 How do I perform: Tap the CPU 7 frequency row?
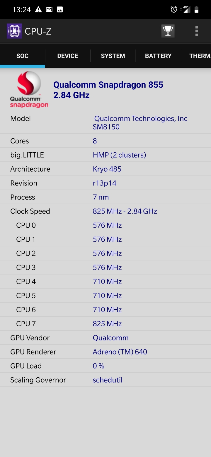[x=105, y=324]
